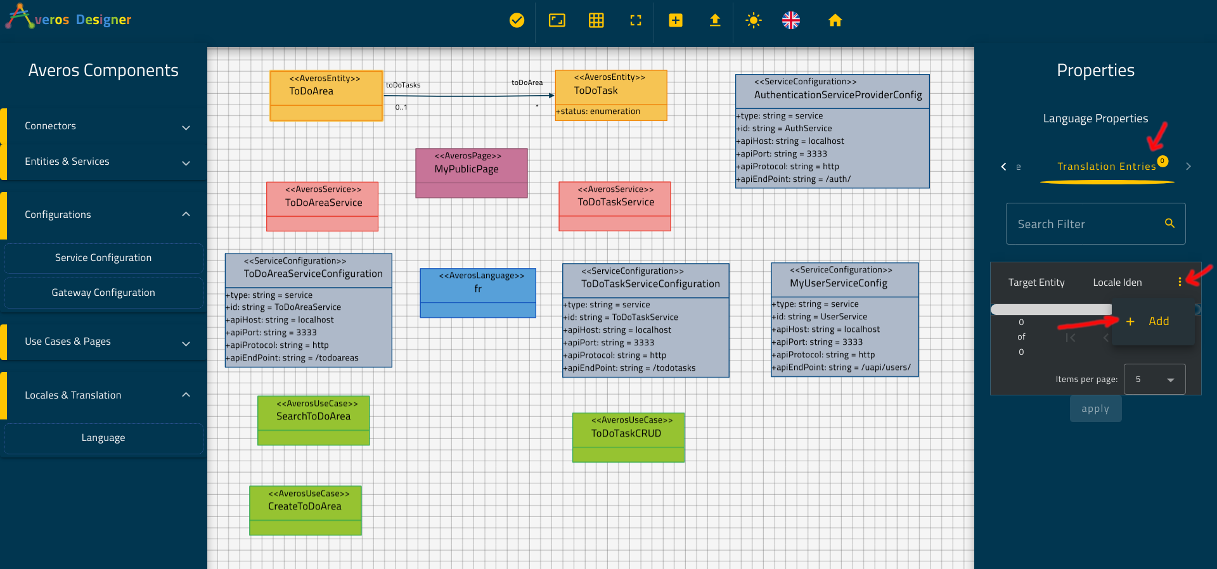Click the Language Properties heading
This screenshot has height=569, width=1217.
[x=1095, y=118]
